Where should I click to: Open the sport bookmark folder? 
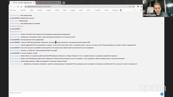point(81,10)
